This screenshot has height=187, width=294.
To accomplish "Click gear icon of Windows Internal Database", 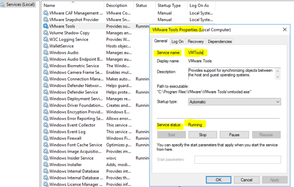I will coord(46,171).
